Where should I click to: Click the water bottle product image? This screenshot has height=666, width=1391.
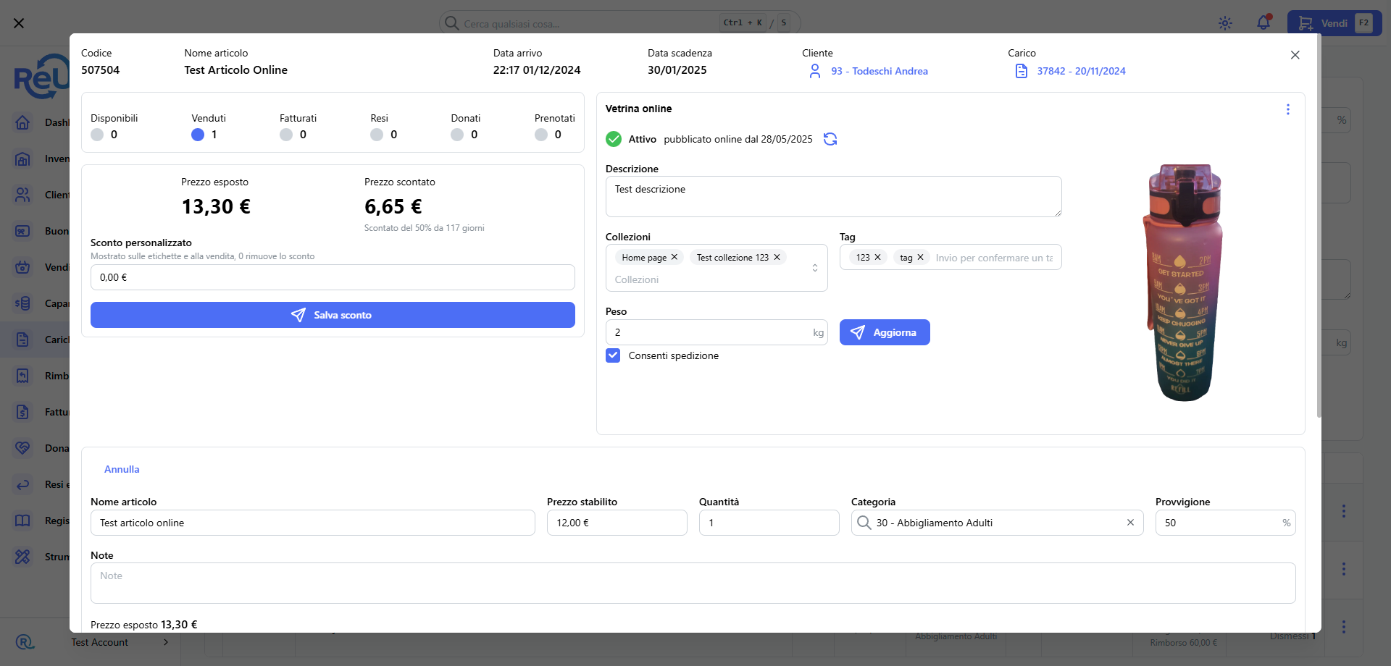(1183, 282)
